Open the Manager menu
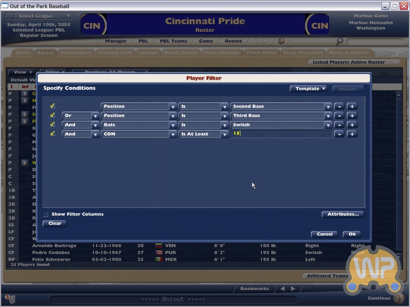 116,41
